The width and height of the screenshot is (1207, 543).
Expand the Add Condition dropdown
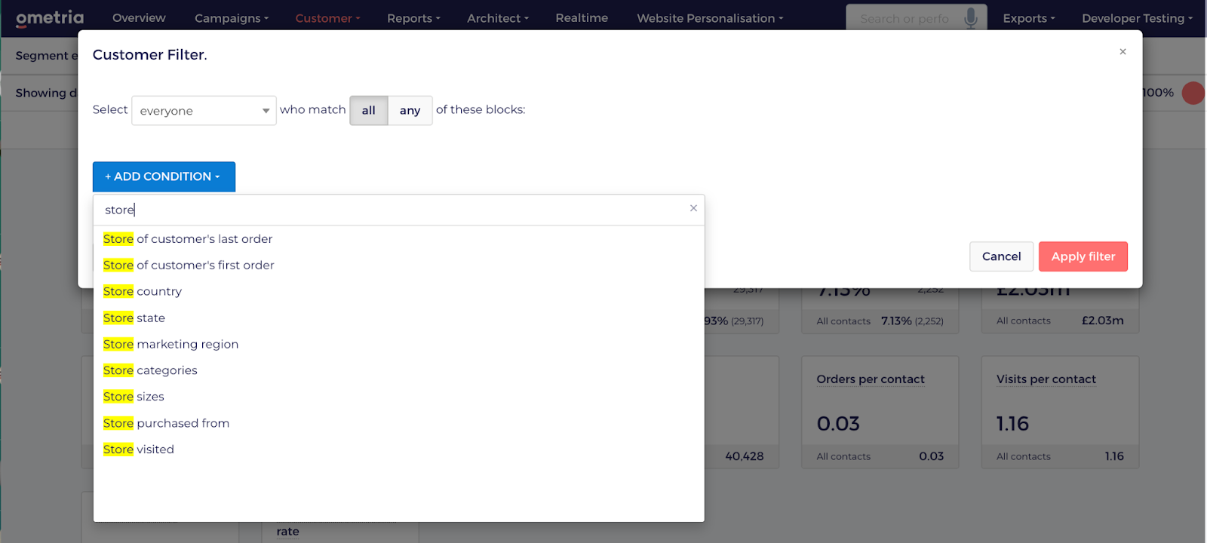click(x=164, y=176)
